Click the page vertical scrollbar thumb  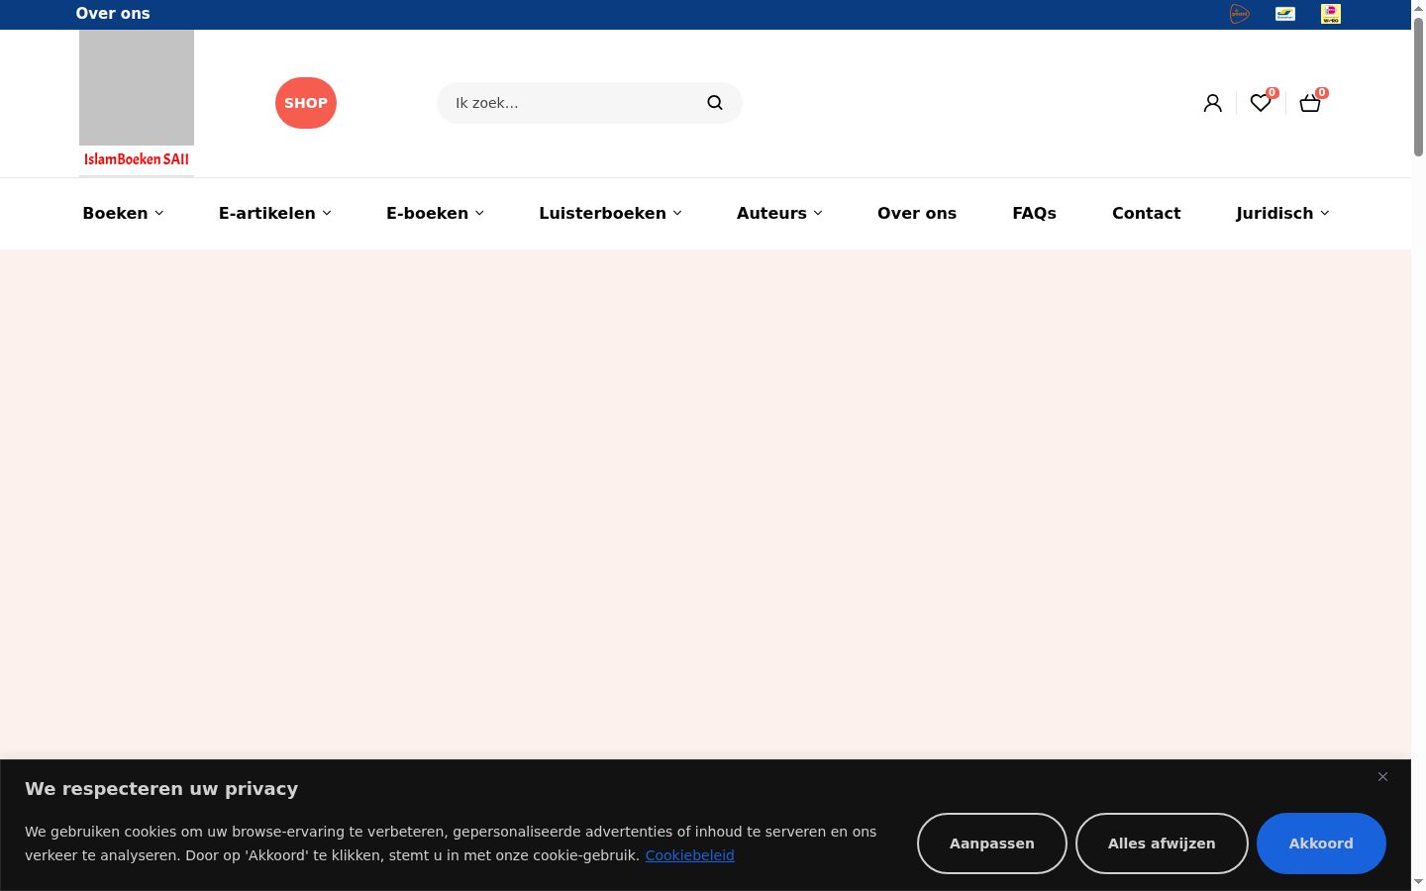(x=1418, y=87)
